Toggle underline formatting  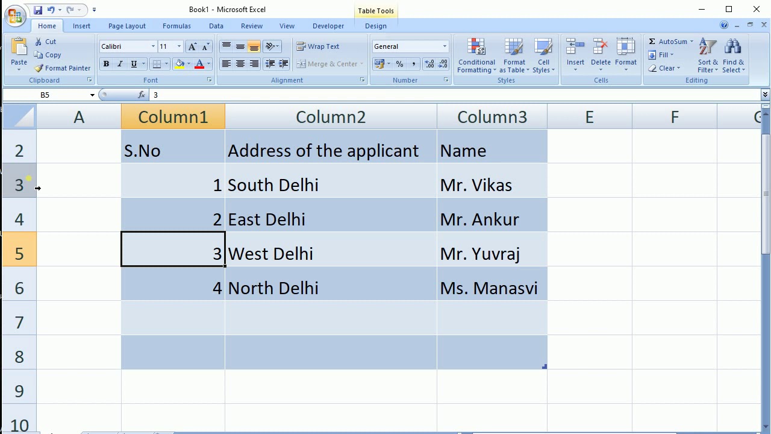[134, 64]
